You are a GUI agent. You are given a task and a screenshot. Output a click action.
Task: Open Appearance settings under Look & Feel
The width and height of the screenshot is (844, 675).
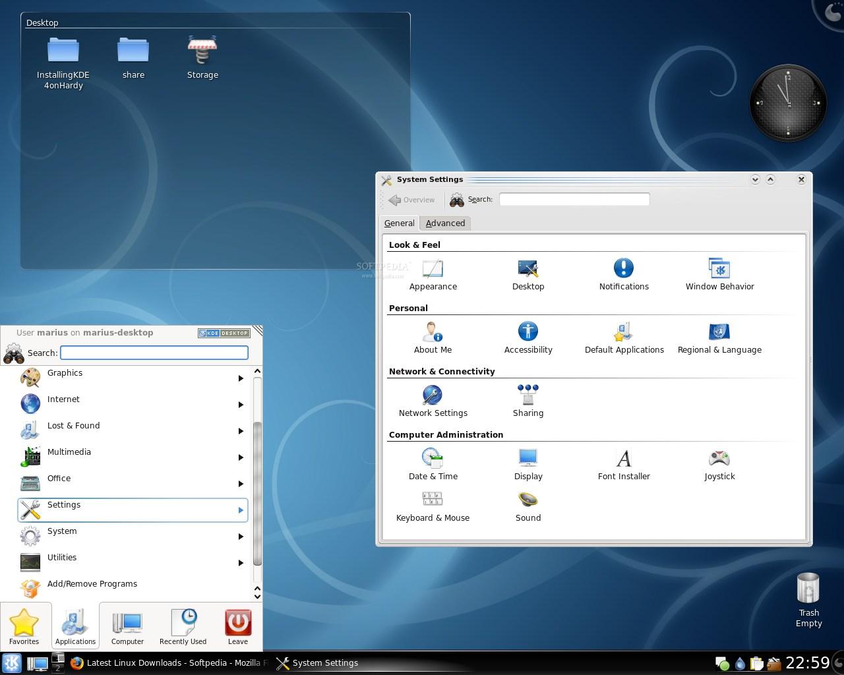(433, 273)
